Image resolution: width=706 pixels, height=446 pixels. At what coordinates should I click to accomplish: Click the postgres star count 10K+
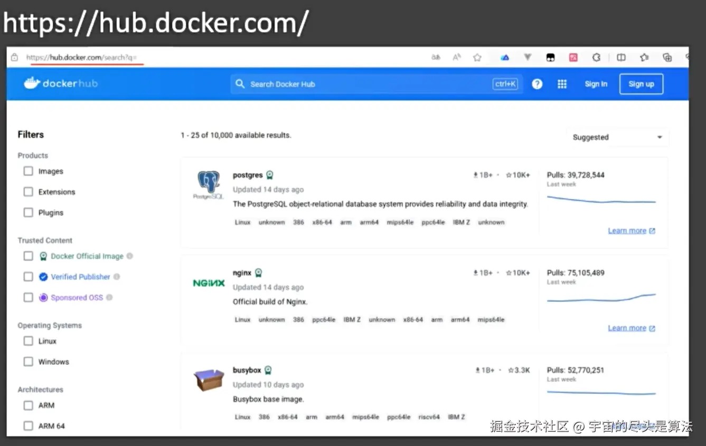pos(517,175)
